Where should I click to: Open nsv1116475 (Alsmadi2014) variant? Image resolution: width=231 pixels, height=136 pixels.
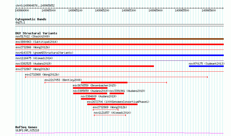34,58
